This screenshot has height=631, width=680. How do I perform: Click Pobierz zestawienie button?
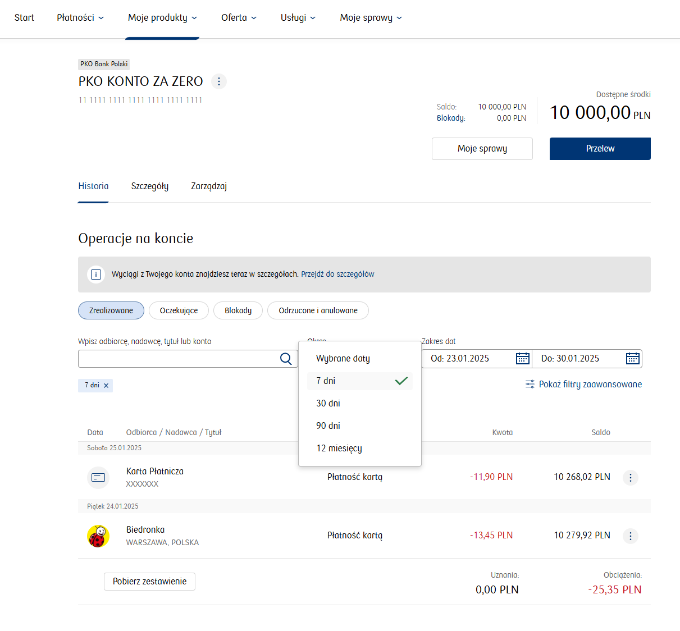(x=149, y=582)
